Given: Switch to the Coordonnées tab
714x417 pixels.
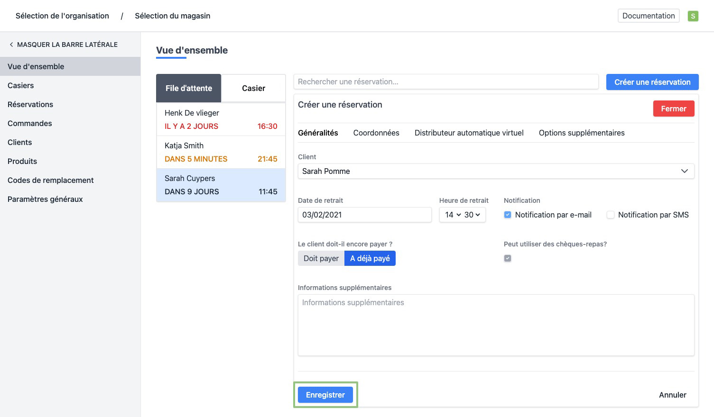Looking at the screenshot, I should (376, 133).
